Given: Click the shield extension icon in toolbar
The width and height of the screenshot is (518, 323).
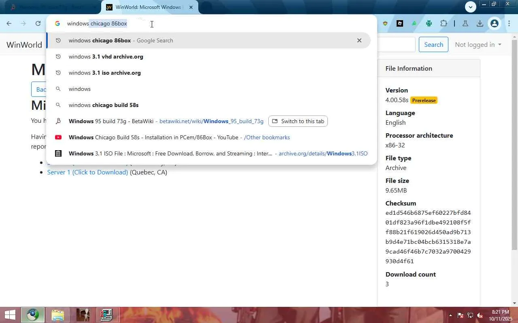Looking at the screenshot, I should coord(385,23).
